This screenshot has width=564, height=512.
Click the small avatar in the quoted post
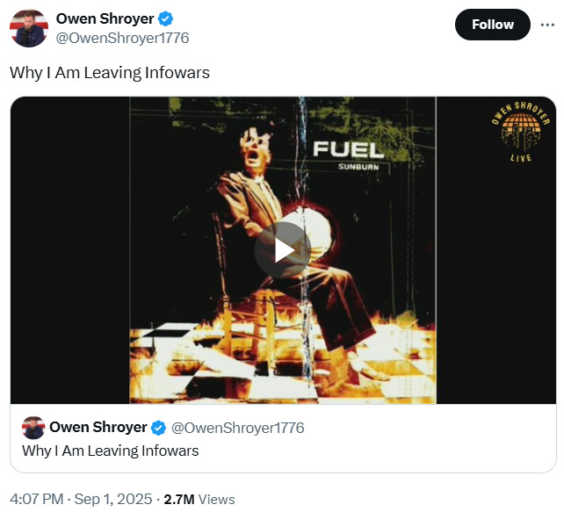(x=33, y=428)
